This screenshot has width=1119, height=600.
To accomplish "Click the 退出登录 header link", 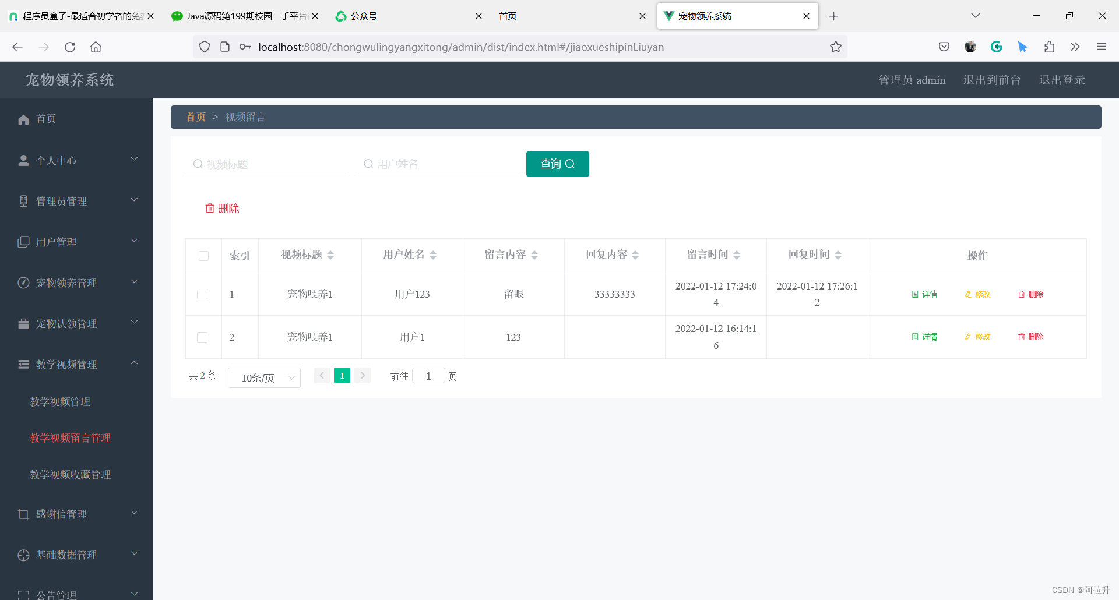I will point(1062,80).
